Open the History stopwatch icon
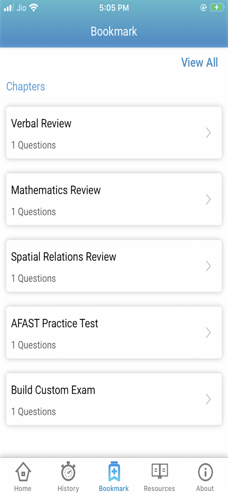This screenshot has width=228, height=494. pos(68,472)
